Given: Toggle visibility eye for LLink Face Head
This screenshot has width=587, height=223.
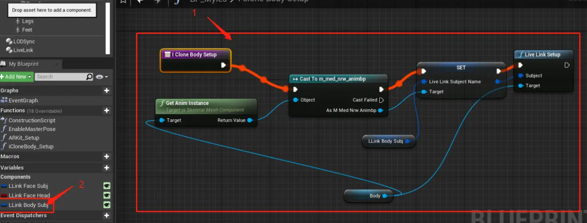Looking at the screenshot, I should 107,196.
